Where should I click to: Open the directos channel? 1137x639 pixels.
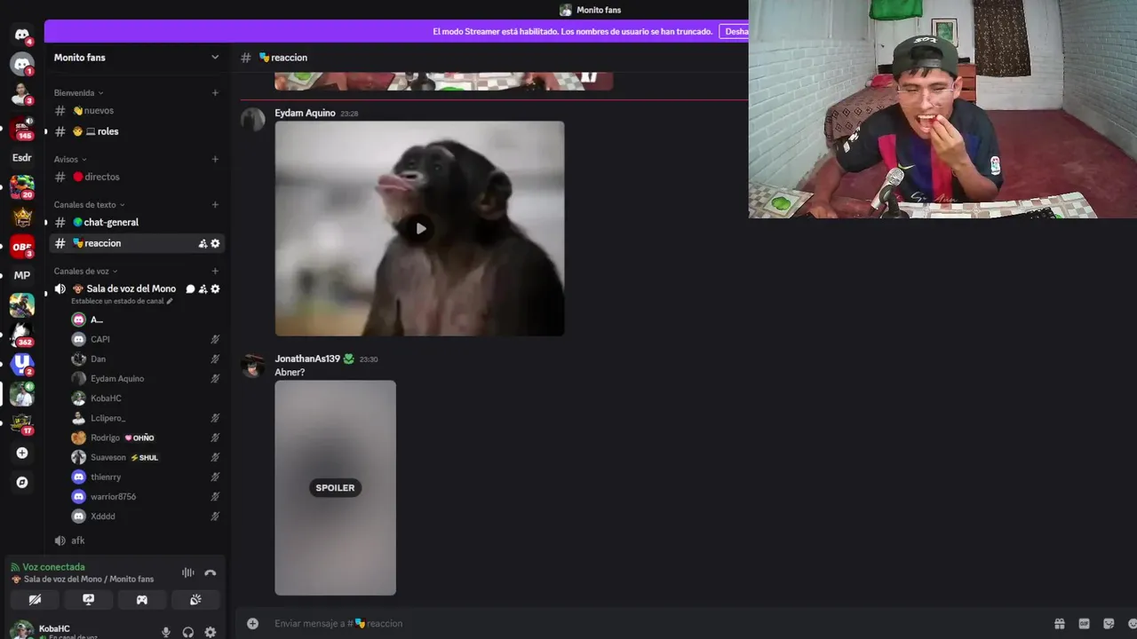point(137,177)
